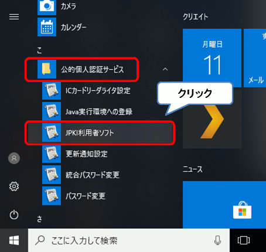
Task: Open the カレンダー app icon
Action: [x=47, y=27]
